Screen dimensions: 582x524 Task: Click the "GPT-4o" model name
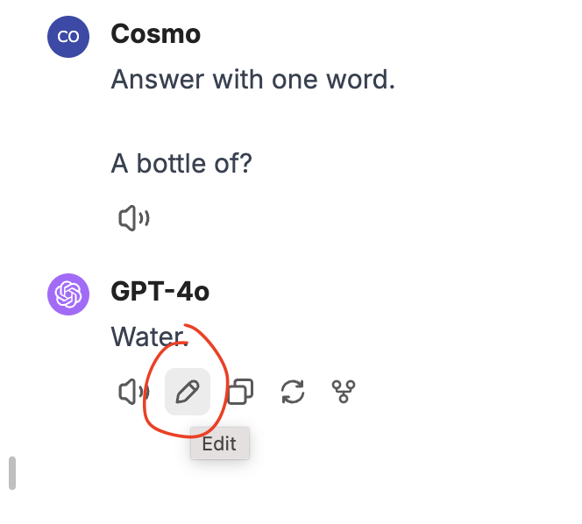coord(160,291)
